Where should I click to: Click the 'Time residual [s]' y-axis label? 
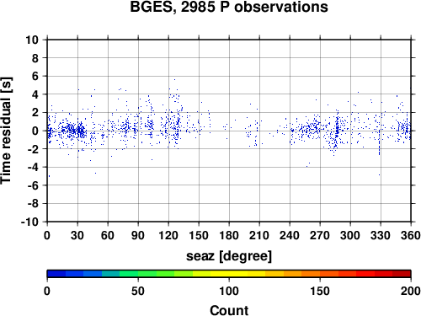[6, 131]
